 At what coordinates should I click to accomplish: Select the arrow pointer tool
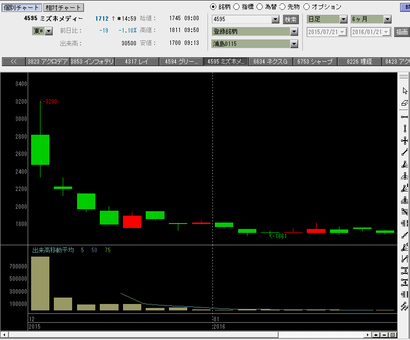coord(405,91)
